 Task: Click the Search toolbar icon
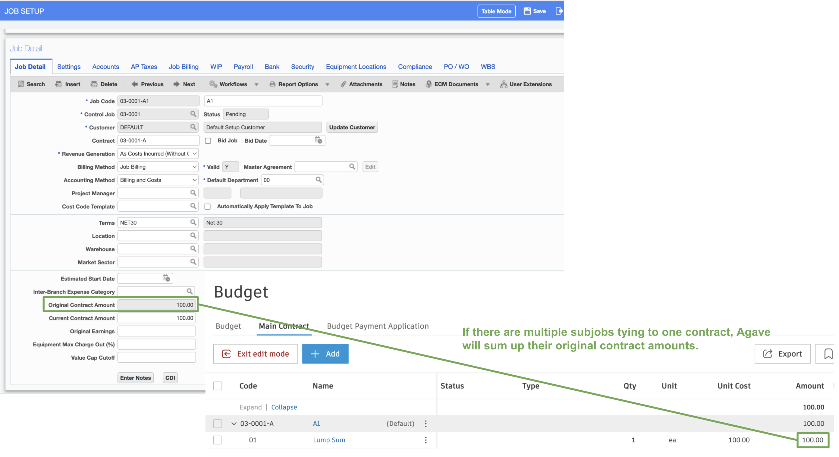pos(21,84)
